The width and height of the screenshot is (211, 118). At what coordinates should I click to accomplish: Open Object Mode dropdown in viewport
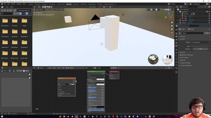click(39, 10)
